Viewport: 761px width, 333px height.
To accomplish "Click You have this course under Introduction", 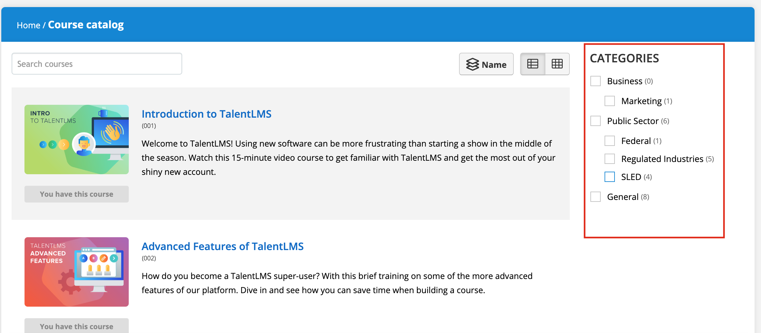I will (x=77, y=194).
